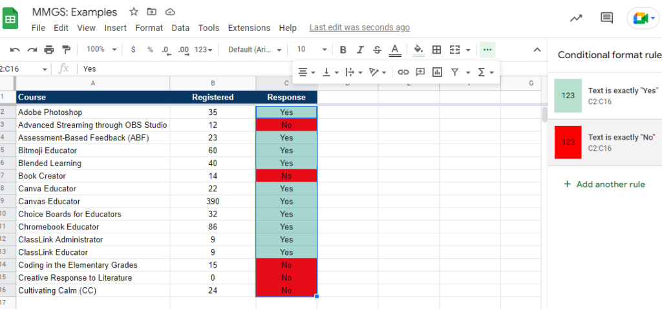Click the Merge cells icon
This screenshot has height=309, width=662.
(454, 50)
